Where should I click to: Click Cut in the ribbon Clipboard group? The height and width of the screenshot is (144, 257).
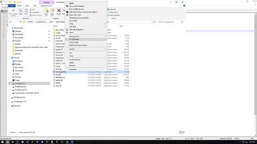[32, 10]
